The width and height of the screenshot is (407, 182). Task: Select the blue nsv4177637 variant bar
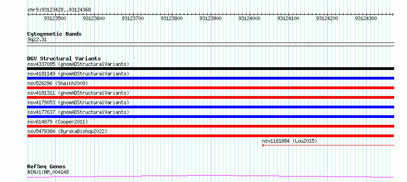tap(210, 117)
